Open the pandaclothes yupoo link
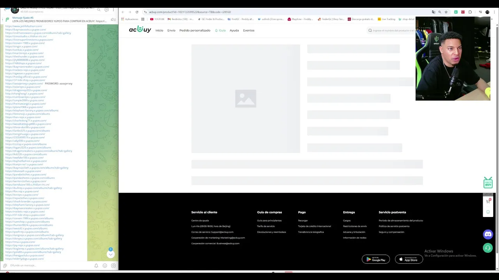Image resolution: width=499 pixels, height=280 pixels. point(26,175)
